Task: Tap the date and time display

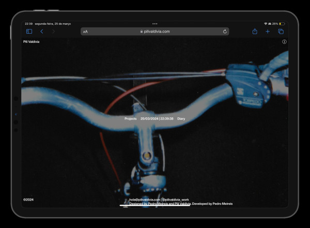Action: [157, 119]
